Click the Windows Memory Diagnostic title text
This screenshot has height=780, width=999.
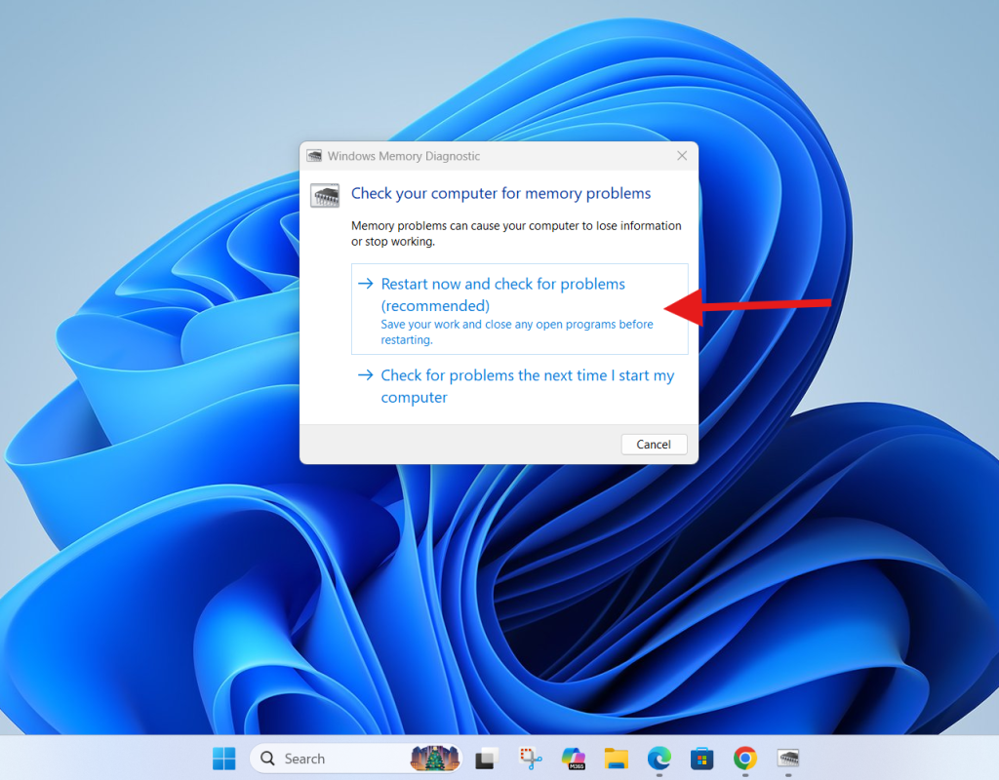(404, 156)
